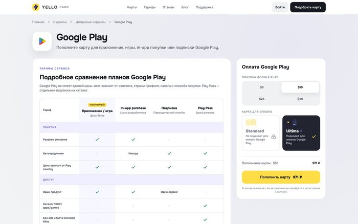Click the chevron before Google Play breadcrumb
The width and height of the screenshot is (358, 224).
(x=110, y=22)
